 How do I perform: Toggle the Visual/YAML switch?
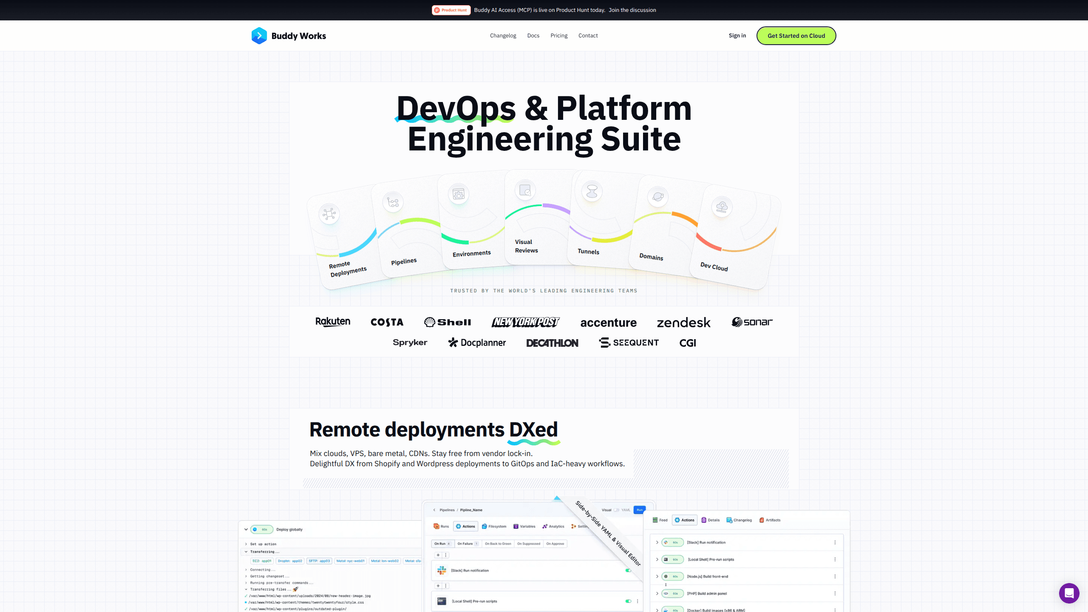pyautogui.click(x=616, y=510)
